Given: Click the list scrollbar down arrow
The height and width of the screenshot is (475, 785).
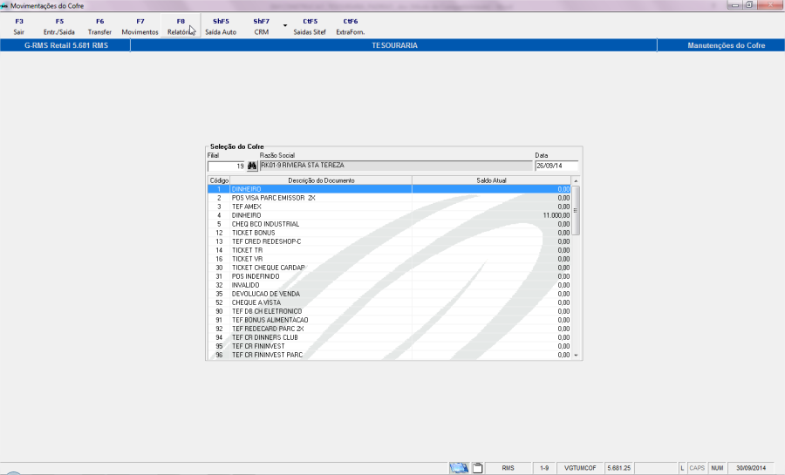Looking at the screenshot, I should click(576, 355).
